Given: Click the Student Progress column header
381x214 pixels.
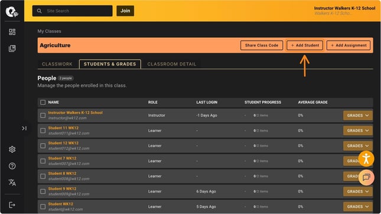Looking at the screenshot, I should point(263,102).
